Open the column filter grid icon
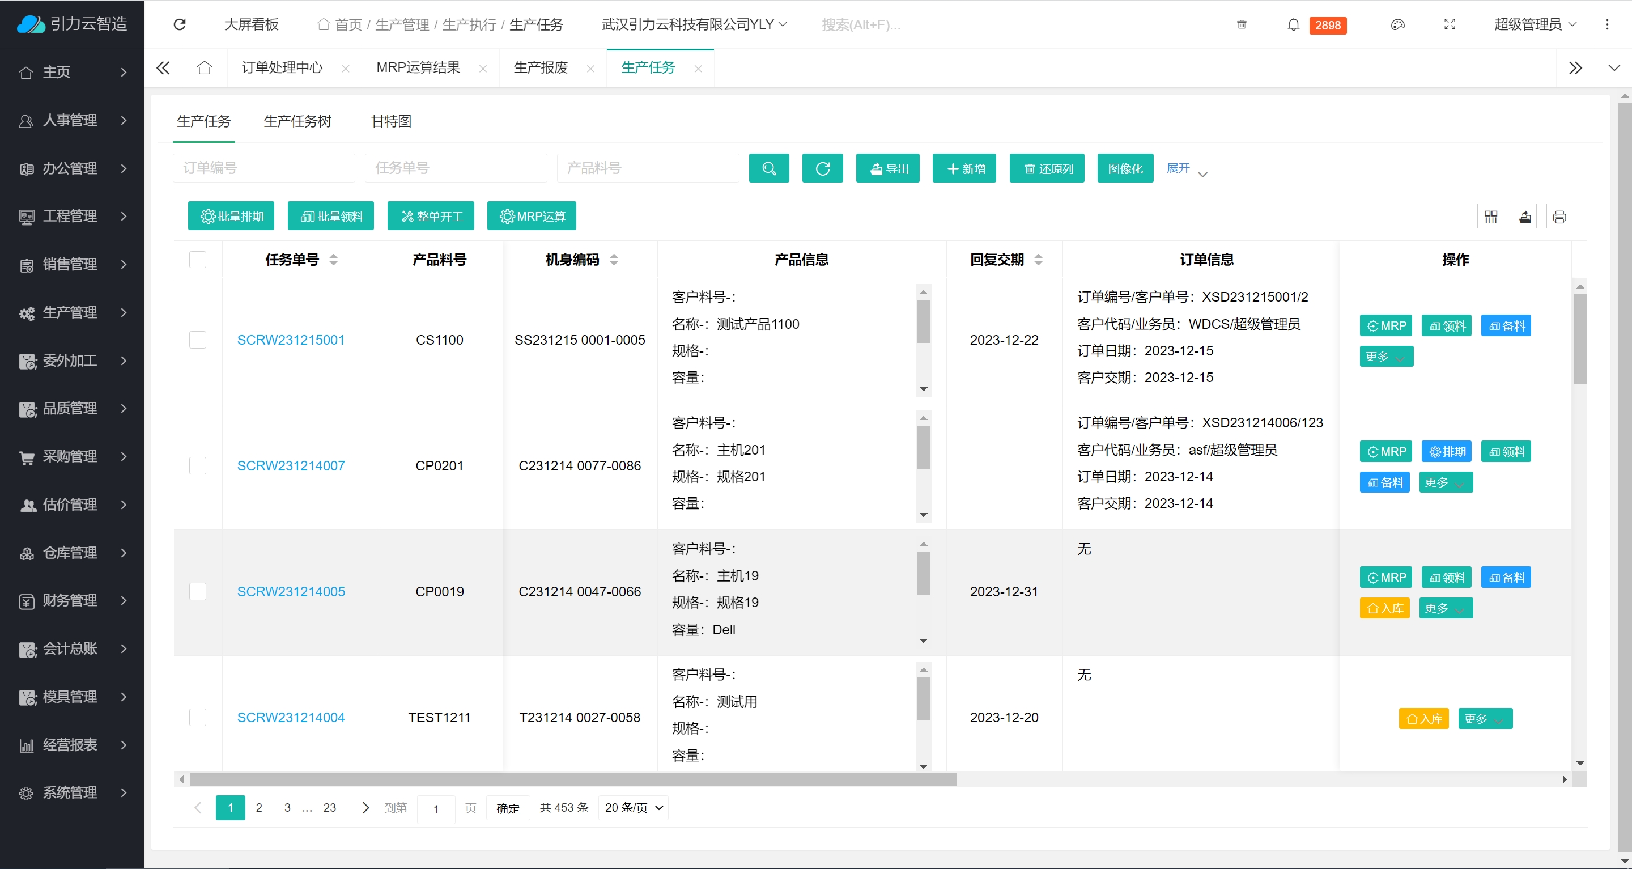Screen dimensions: 1632x869 pos(1490,217)
